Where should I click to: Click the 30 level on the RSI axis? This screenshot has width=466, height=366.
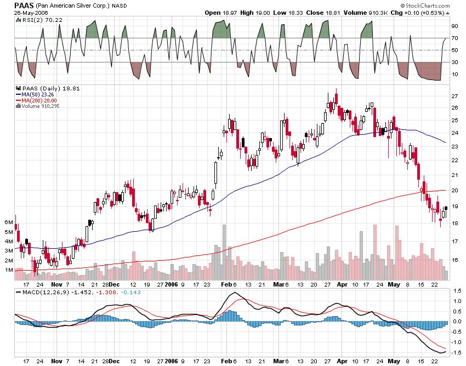click(454, 62)
